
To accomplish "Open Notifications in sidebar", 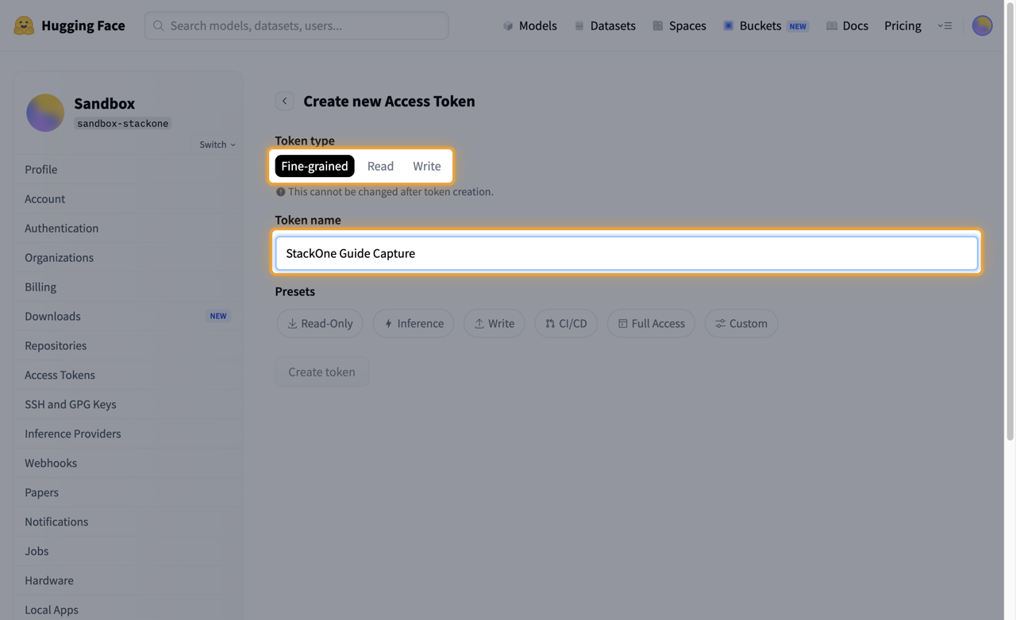I will (x=128, y=522).
